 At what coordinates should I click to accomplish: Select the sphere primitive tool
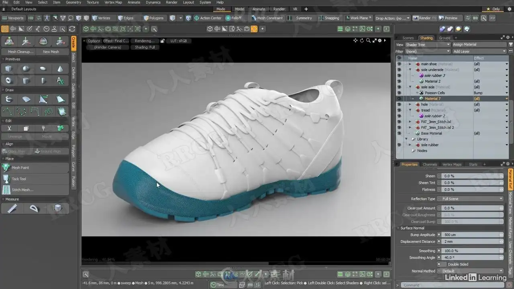[26, 69]
